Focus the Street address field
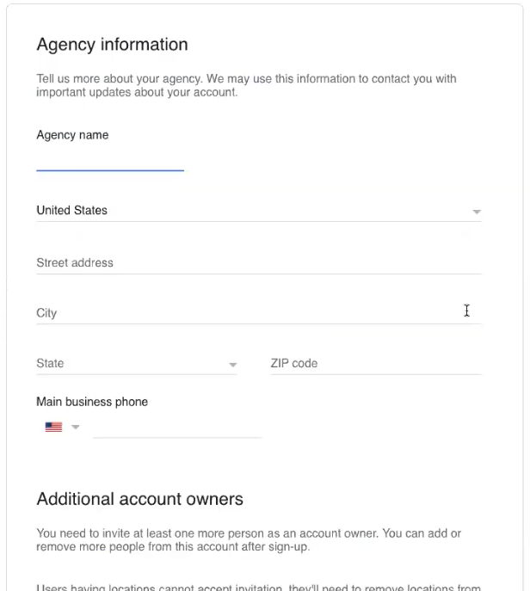The height and width of the screenshot is (591, 530). (x=258, y=263)
